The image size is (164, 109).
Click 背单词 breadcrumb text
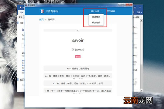pyautogui.click(x=51, y=19)
